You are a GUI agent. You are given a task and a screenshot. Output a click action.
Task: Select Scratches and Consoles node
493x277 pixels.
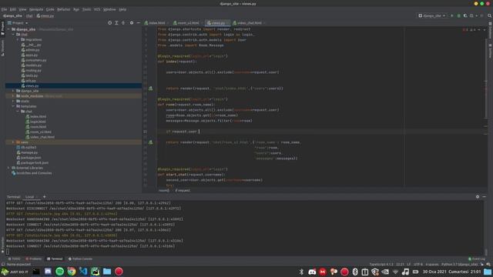point(32,173)
